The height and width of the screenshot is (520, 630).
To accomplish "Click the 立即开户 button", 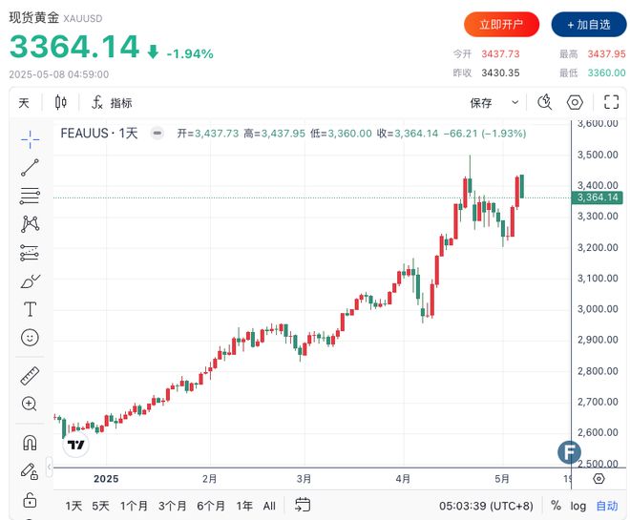I will pos(501,25).
